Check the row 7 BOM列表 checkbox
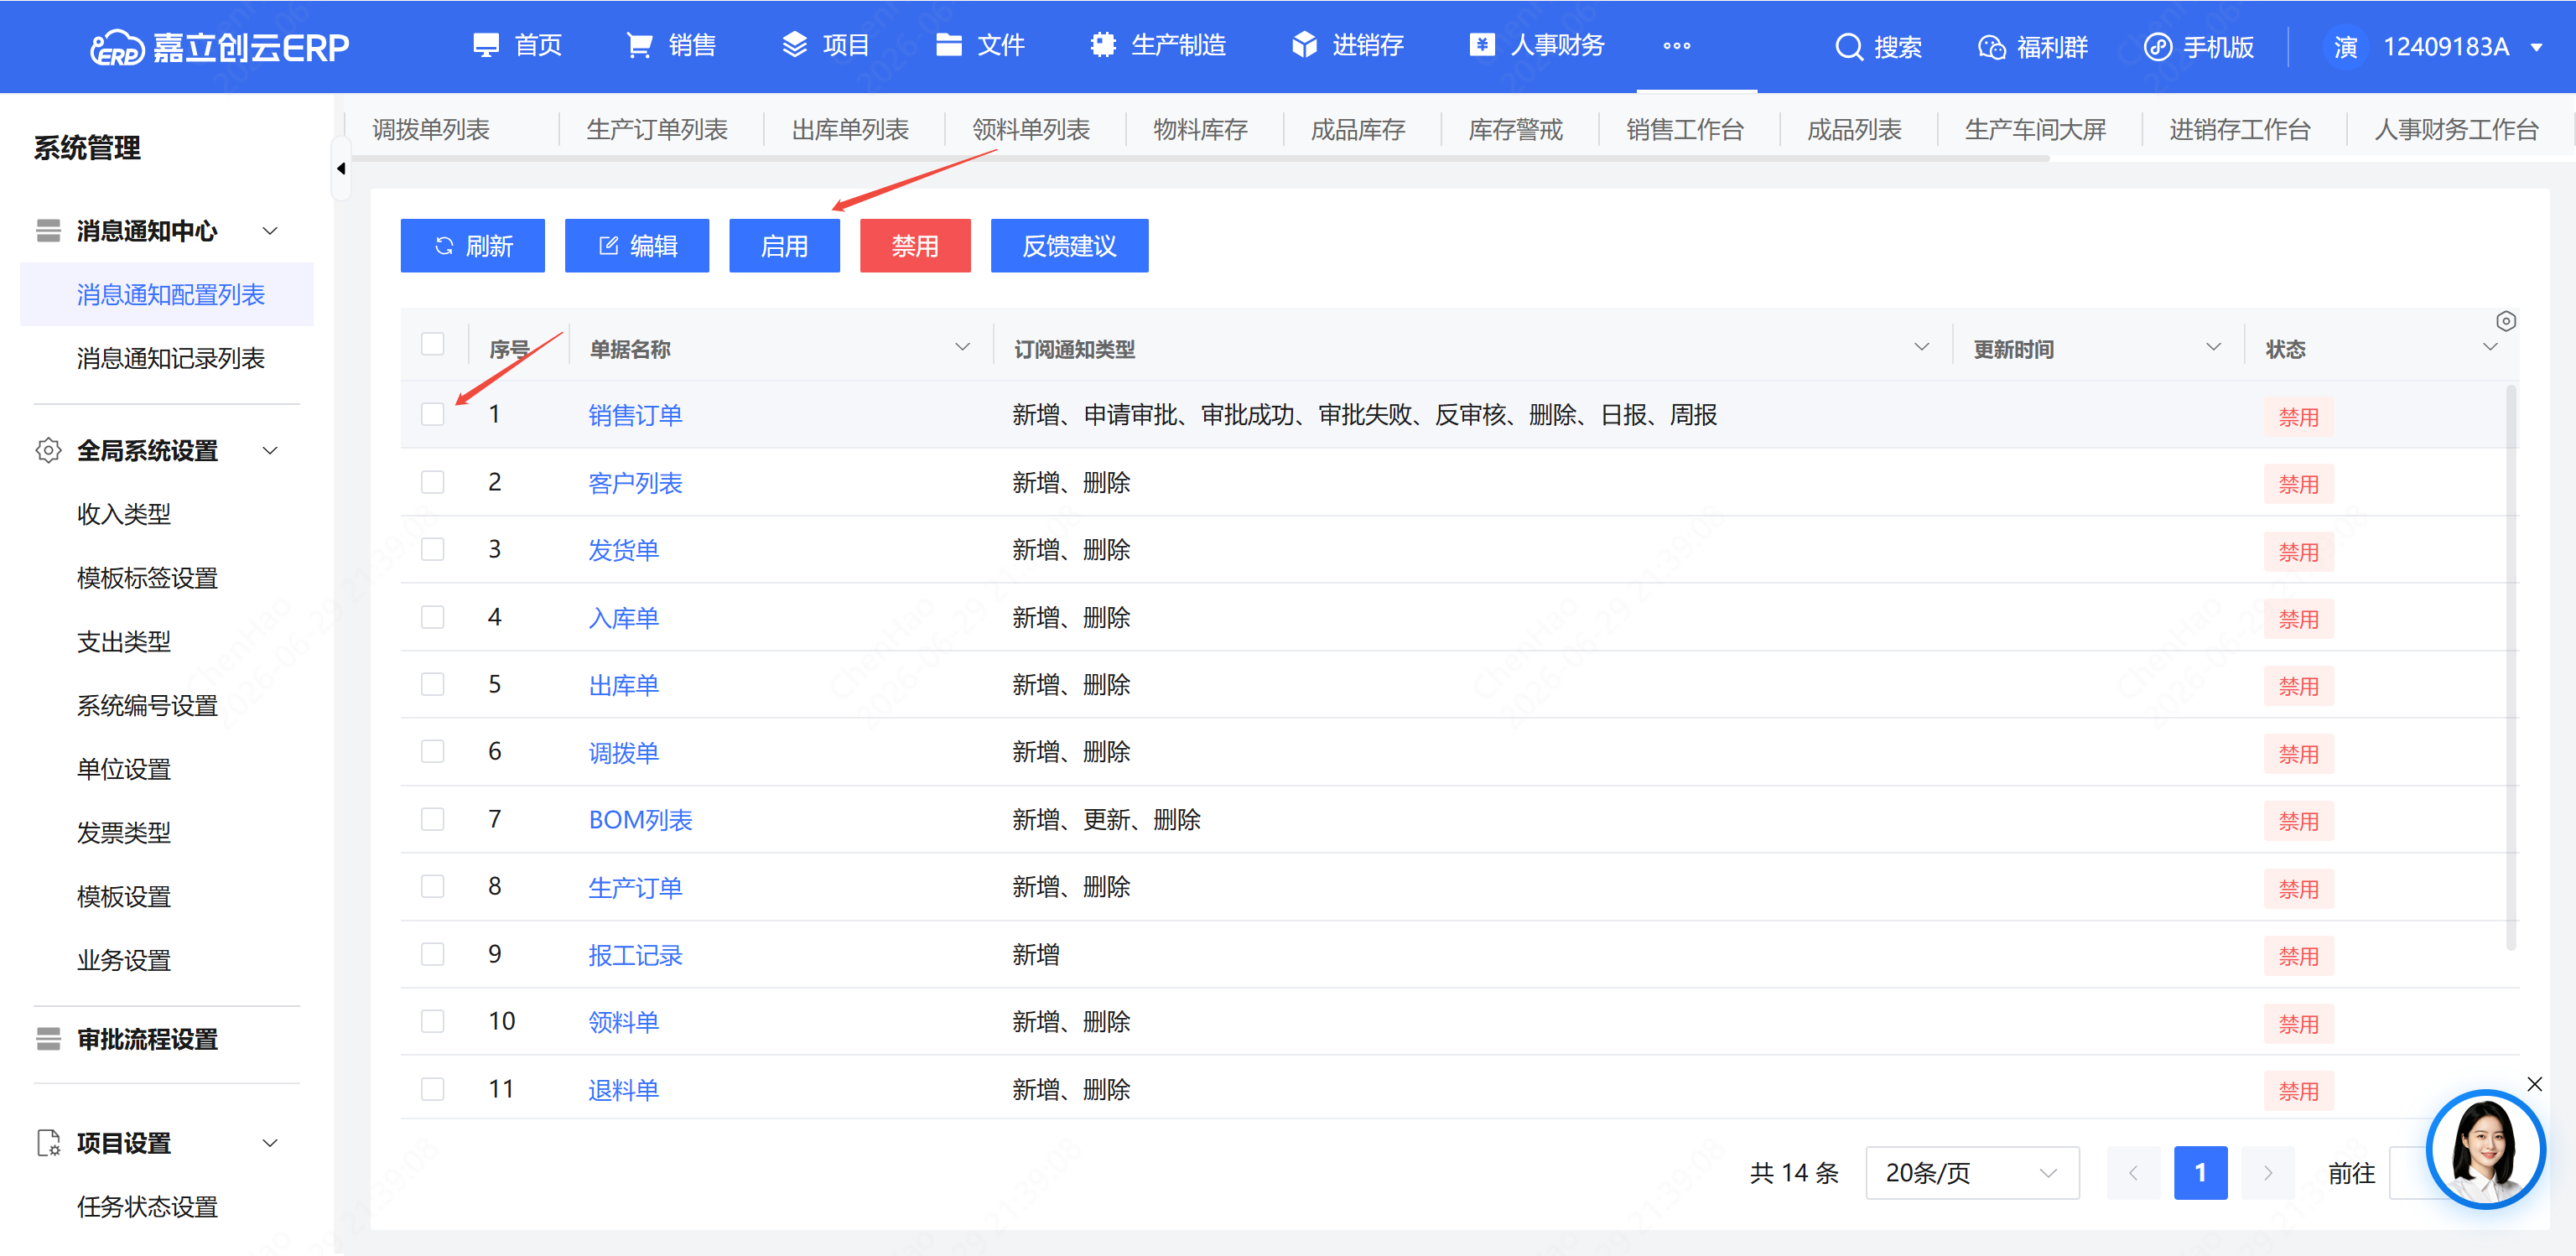This screenshot has height=1256, width=2576. [x=433, y=819]
